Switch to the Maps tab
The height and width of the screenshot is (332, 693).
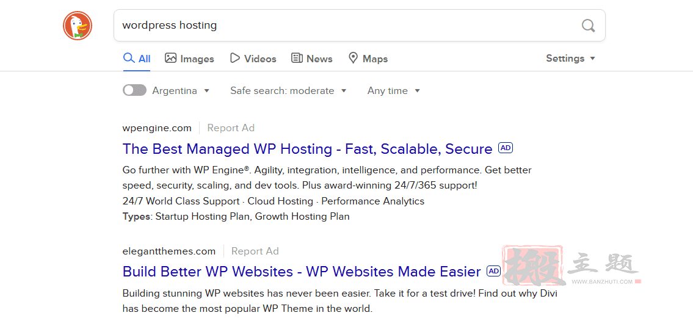pyautogui.click(x=368, y=59)
